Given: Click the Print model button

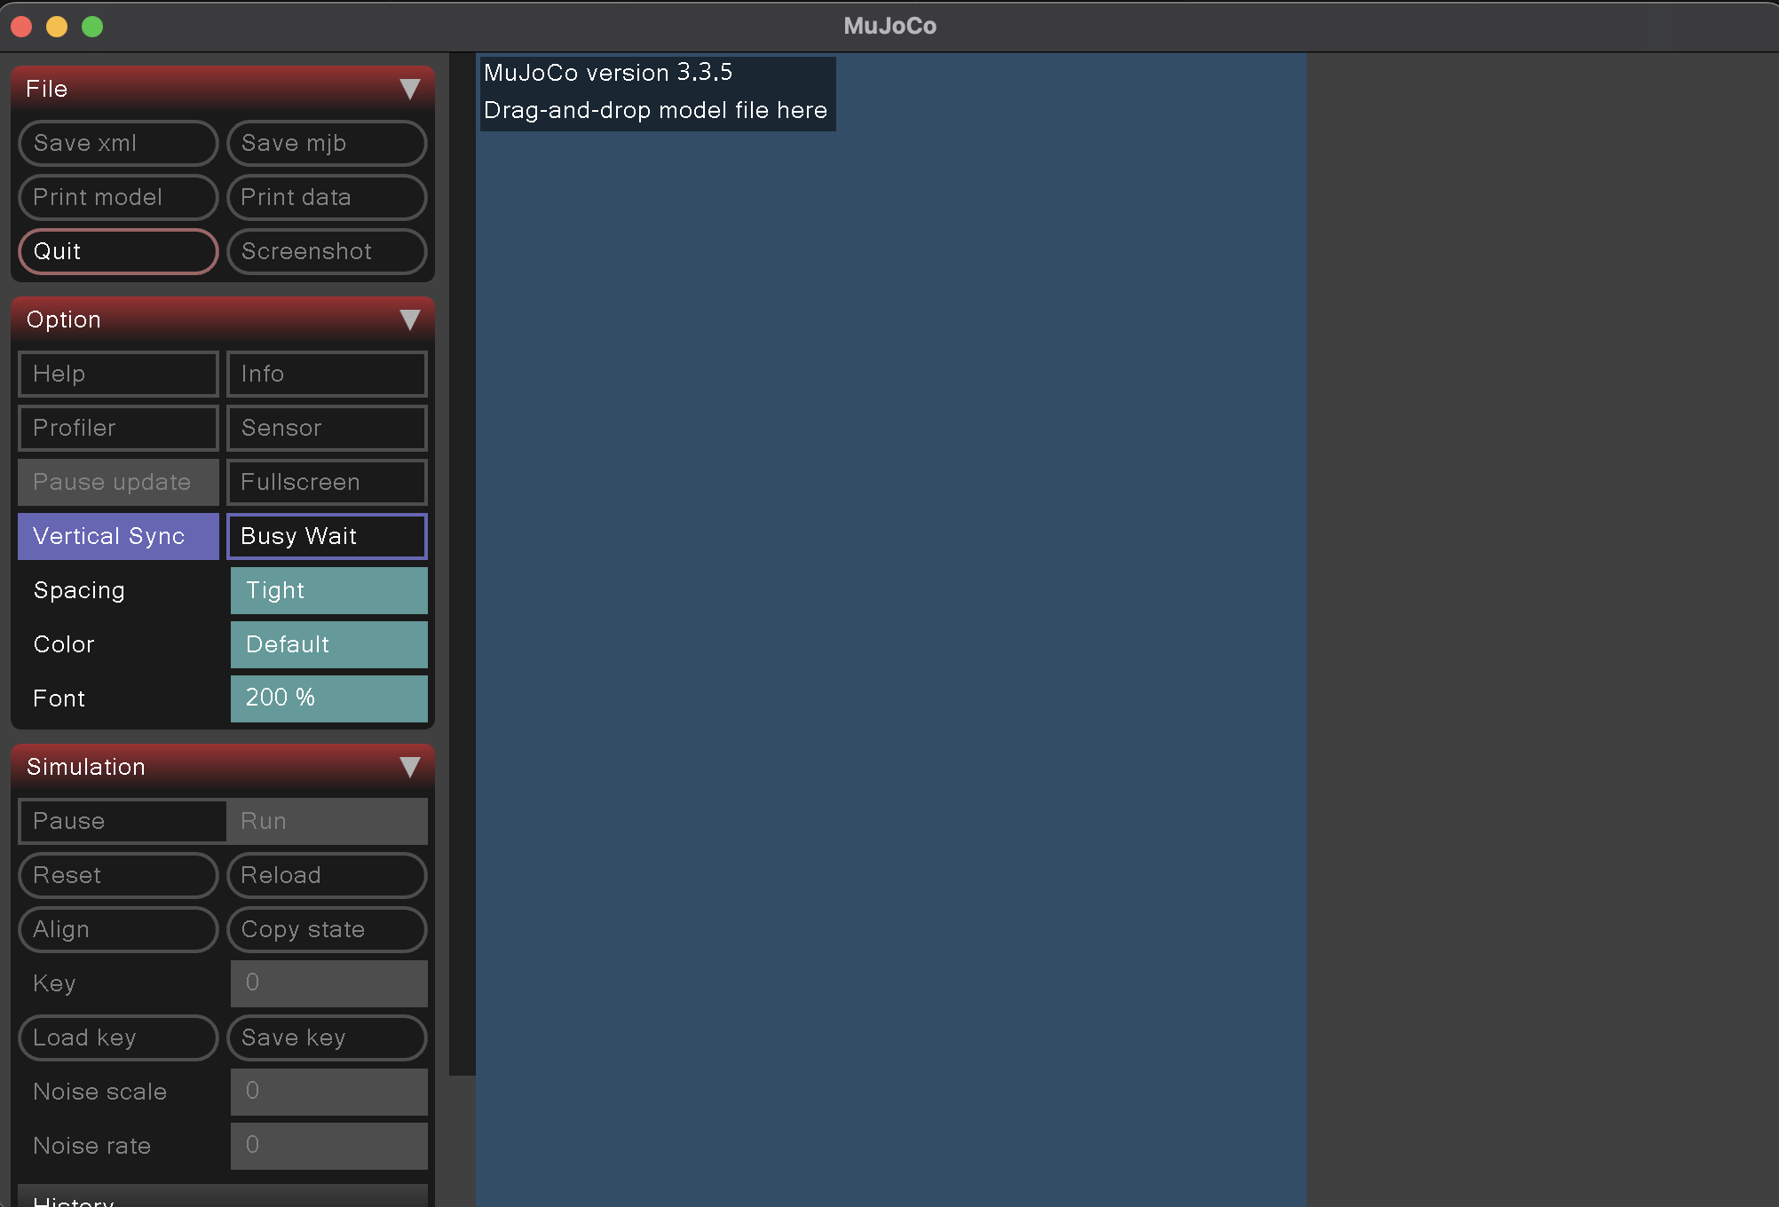Looking at the screenshot, I should (118, 197).
